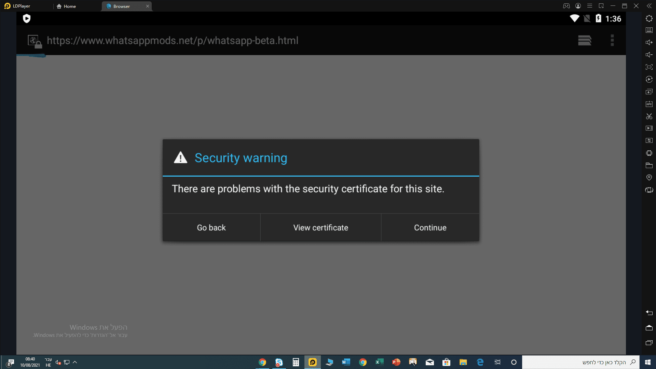
Task: Open the LDPlayer account icon
Action: point(578,6)
